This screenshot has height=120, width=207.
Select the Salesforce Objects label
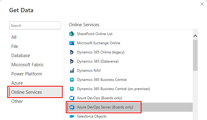(x=92, y=116)
